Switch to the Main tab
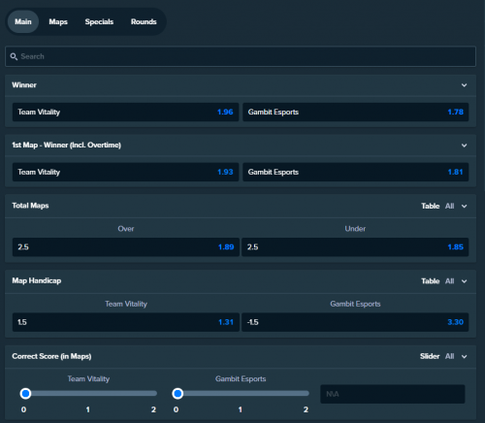The image size is (485, 423). [23, 21]
